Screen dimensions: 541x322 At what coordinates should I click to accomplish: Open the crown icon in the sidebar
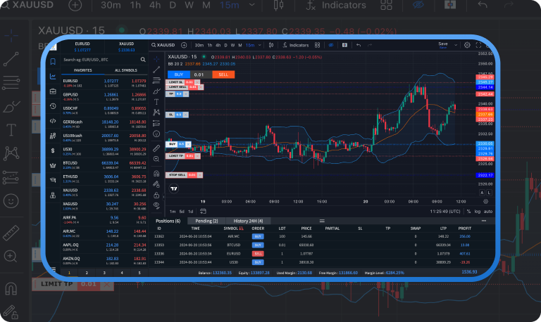(x=53, y=165)
